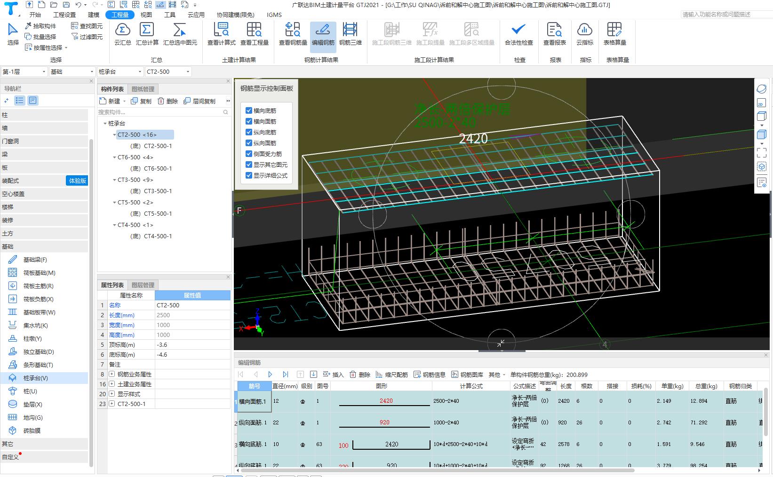Open the CT2-500 component dropdown
Screen dimensions: 773x477
(x=168, y=71)
